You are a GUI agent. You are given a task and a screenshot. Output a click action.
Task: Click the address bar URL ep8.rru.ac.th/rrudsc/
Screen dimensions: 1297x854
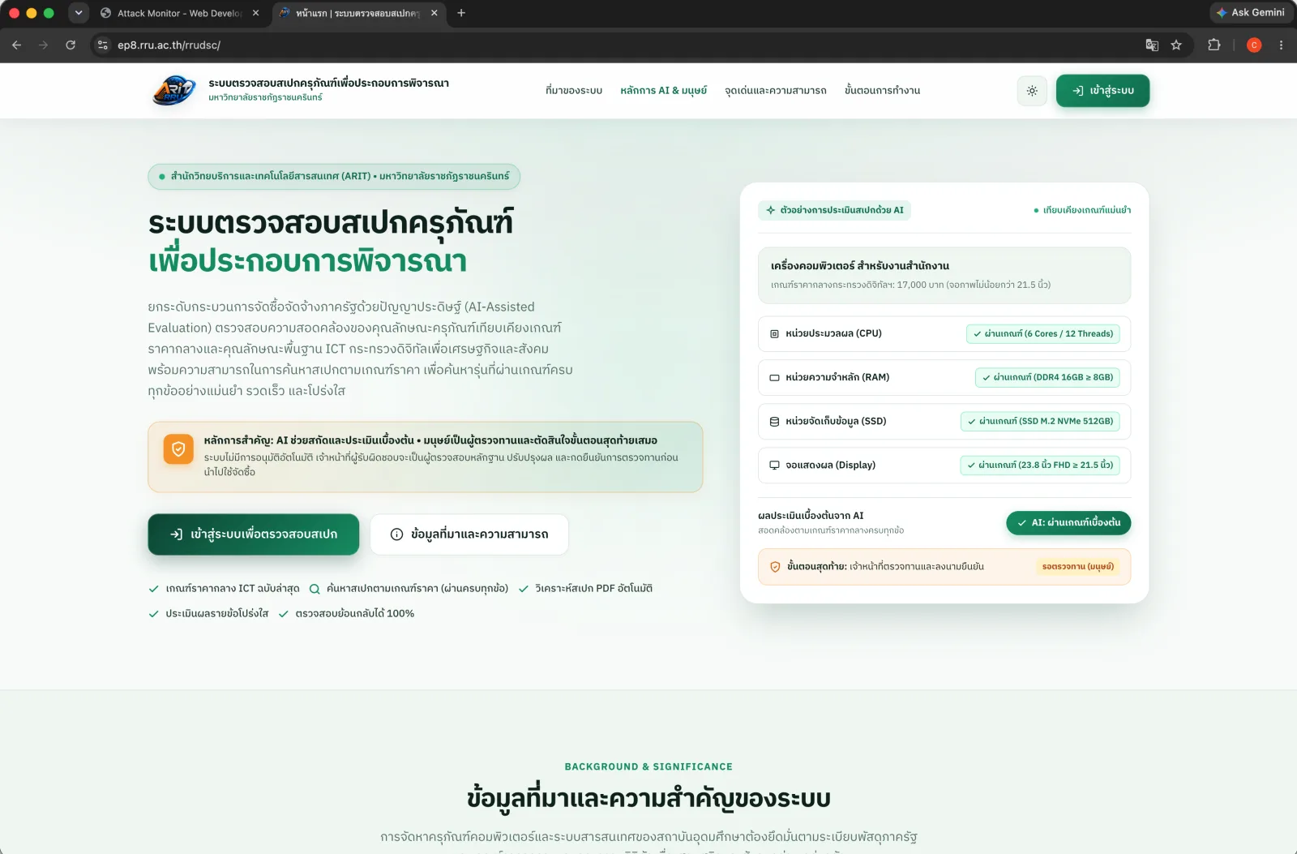pos(169,45)
